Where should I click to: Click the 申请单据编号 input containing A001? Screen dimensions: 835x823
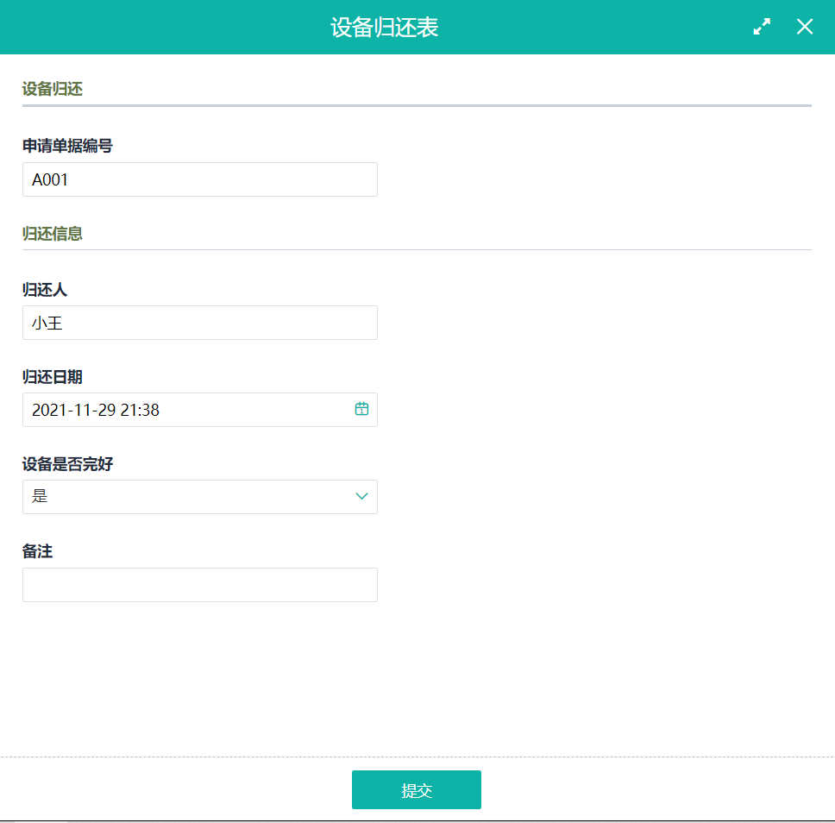pyautogui.click(x=199, y=179)
